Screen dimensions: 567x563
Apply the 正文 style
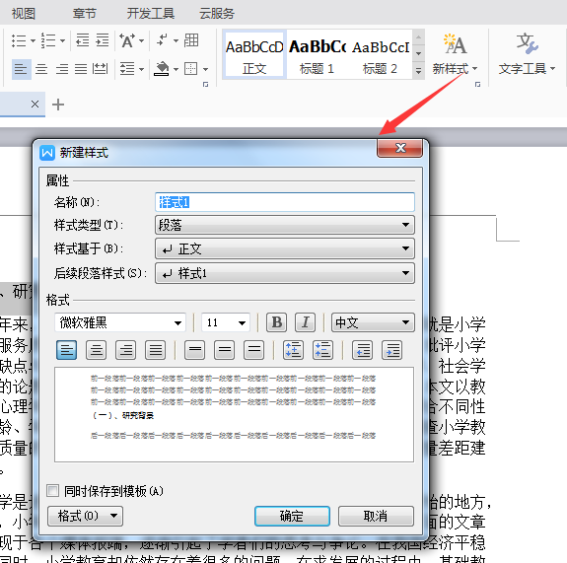click(254, 54)
